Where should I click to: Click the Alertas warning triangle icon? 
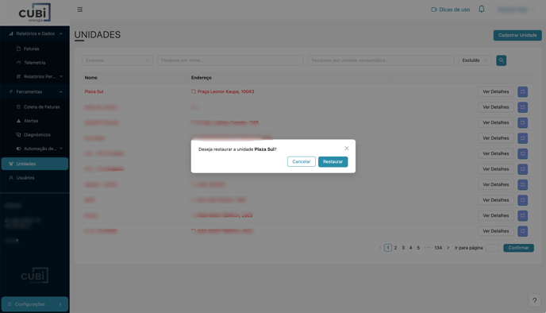tap(18, 121)
